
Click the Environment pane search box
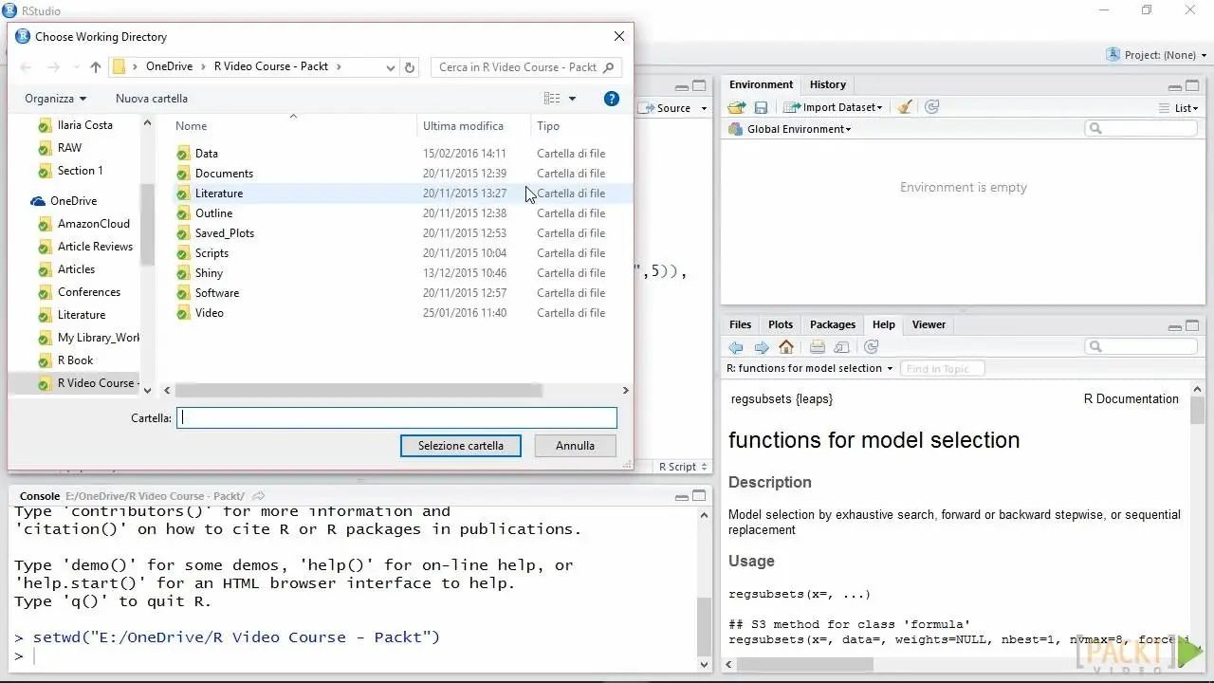click(x=1141, y=129)
